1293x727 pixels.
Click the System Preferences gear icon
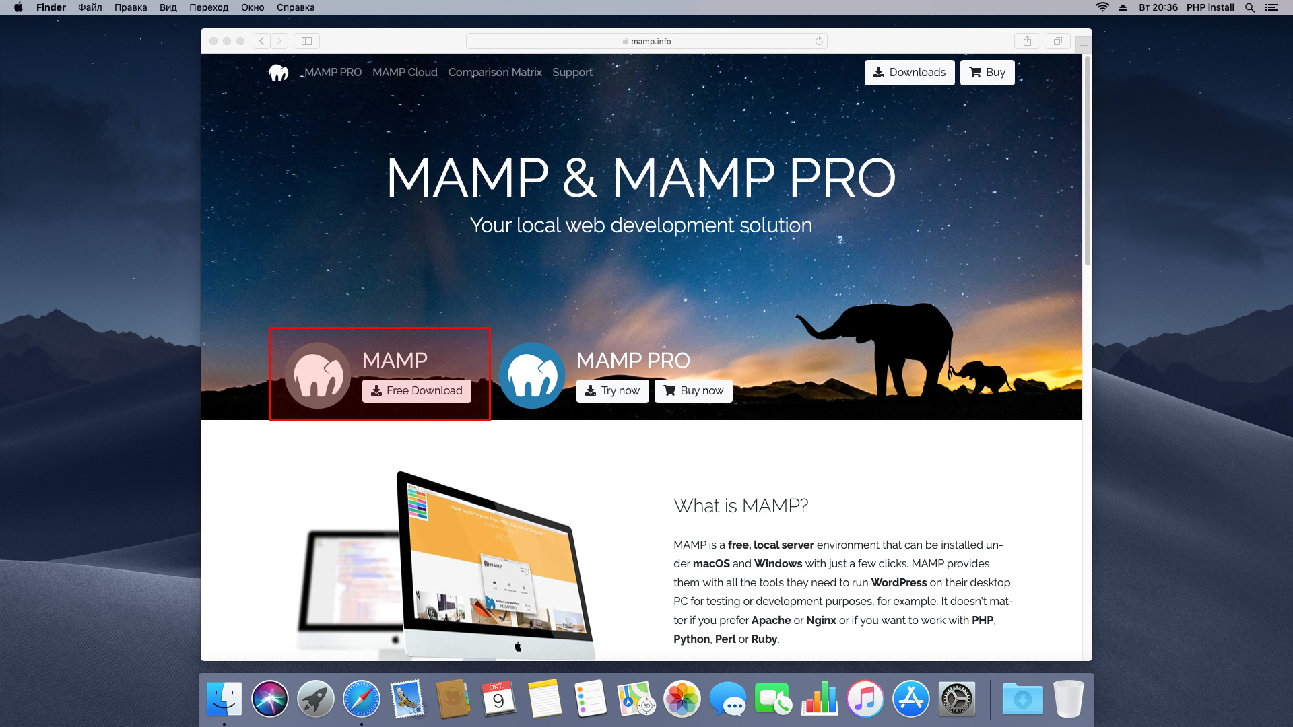coord(958,700)
